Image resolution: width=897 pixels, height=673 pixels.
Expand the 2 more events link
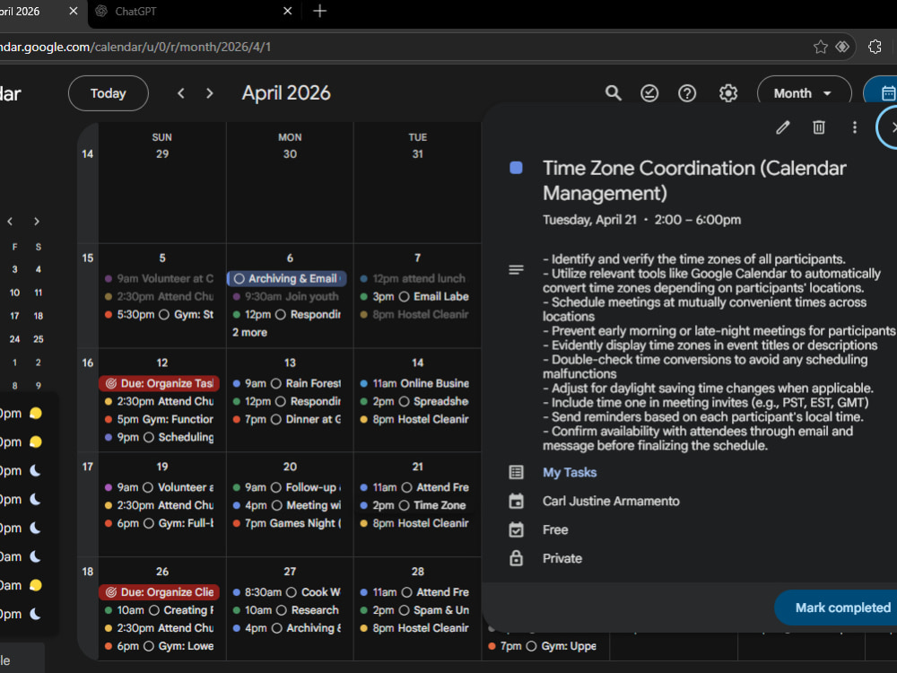[x=249, y=333]
